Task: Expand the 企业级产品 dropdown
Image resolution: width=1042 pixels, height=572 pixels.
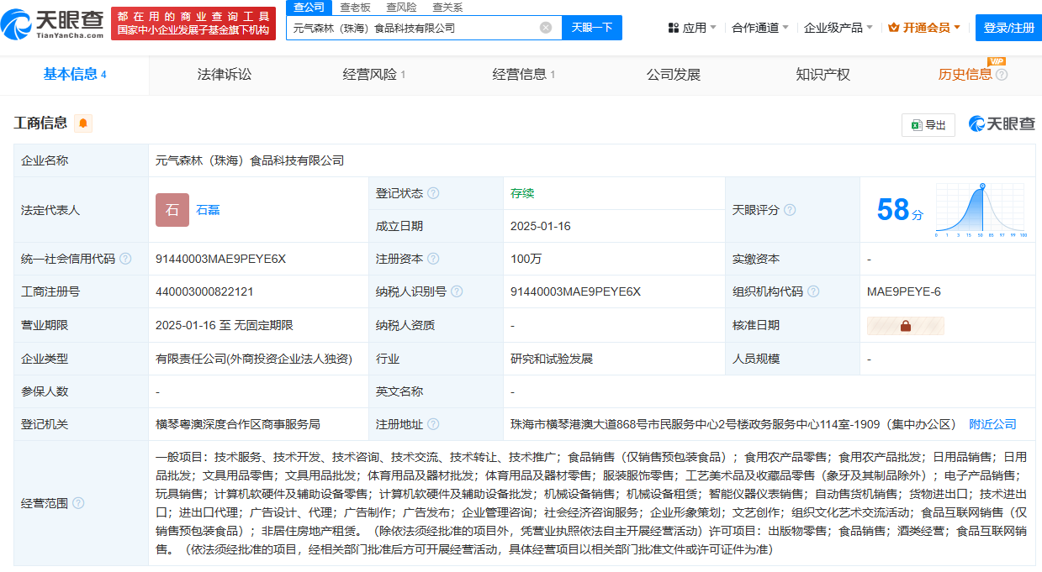Action: [x=838, y=28]
